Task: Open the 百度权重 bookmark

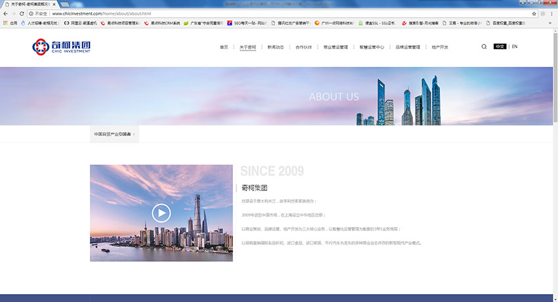Action: pyautogui.click(x=505, y=23)
